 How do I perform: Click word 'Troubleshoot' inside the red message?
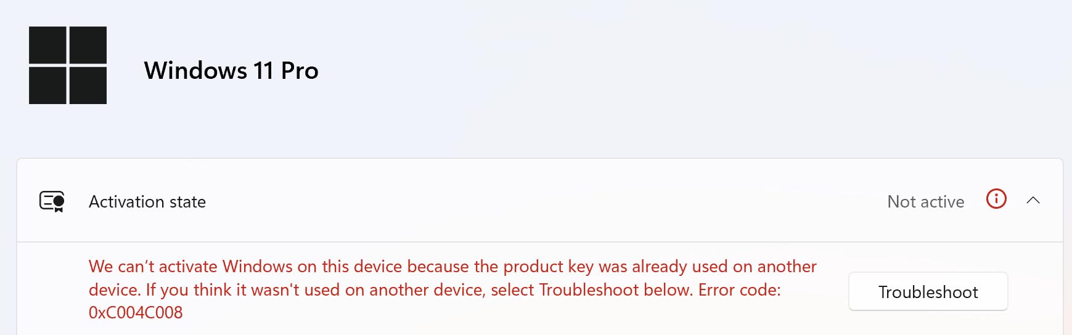pyautogui.click(x=589, y=289)
